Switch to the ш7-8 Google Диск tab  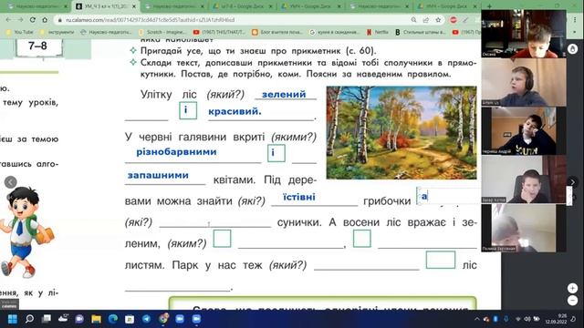(241, 6)
